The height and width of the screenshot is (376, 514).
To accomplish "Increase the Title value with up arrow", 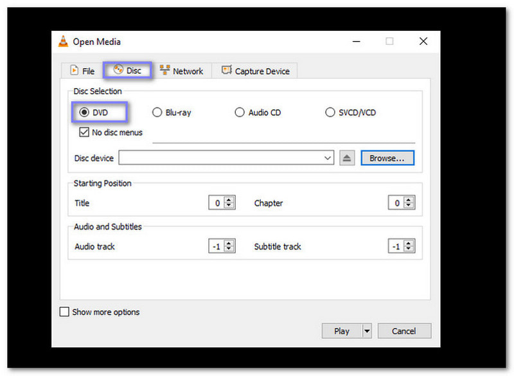I will click(229, 200).
